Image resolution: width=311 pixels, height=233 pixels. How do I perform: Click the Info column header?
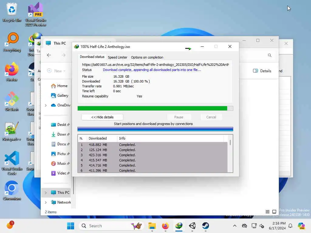click(171, 138)
